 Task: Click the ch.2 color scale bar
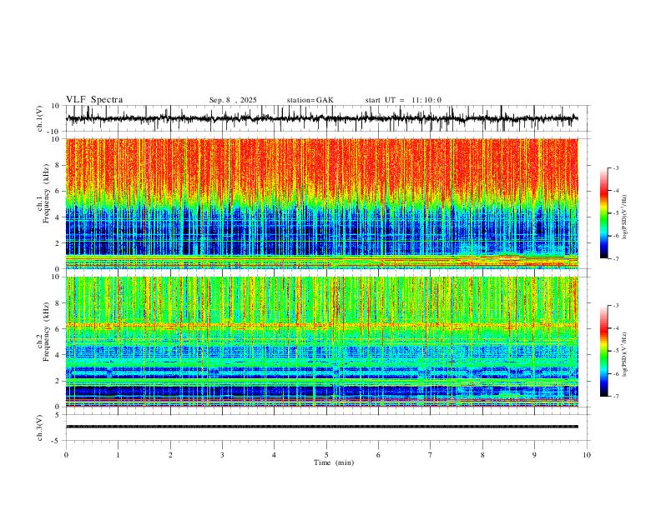[x=603, y=351]
